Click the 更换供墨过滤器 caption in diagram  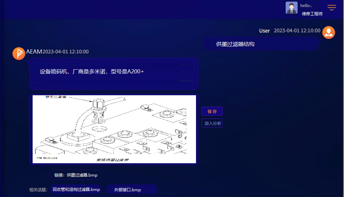[113, 159]
